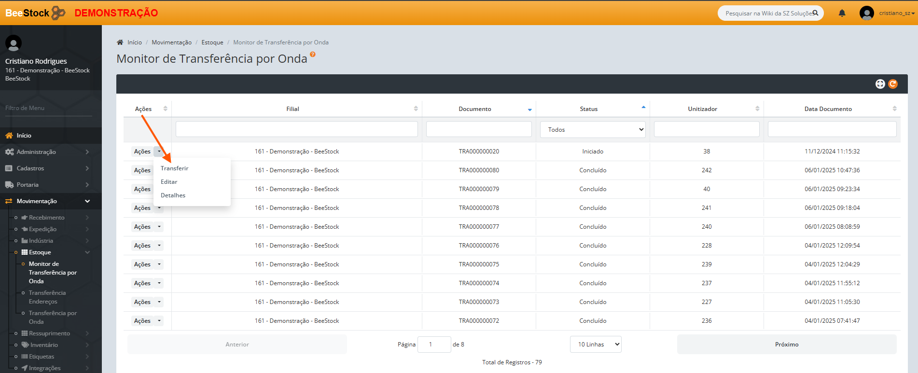Toggle sort on Status column header
918x373 pixels.
point(588,109)
